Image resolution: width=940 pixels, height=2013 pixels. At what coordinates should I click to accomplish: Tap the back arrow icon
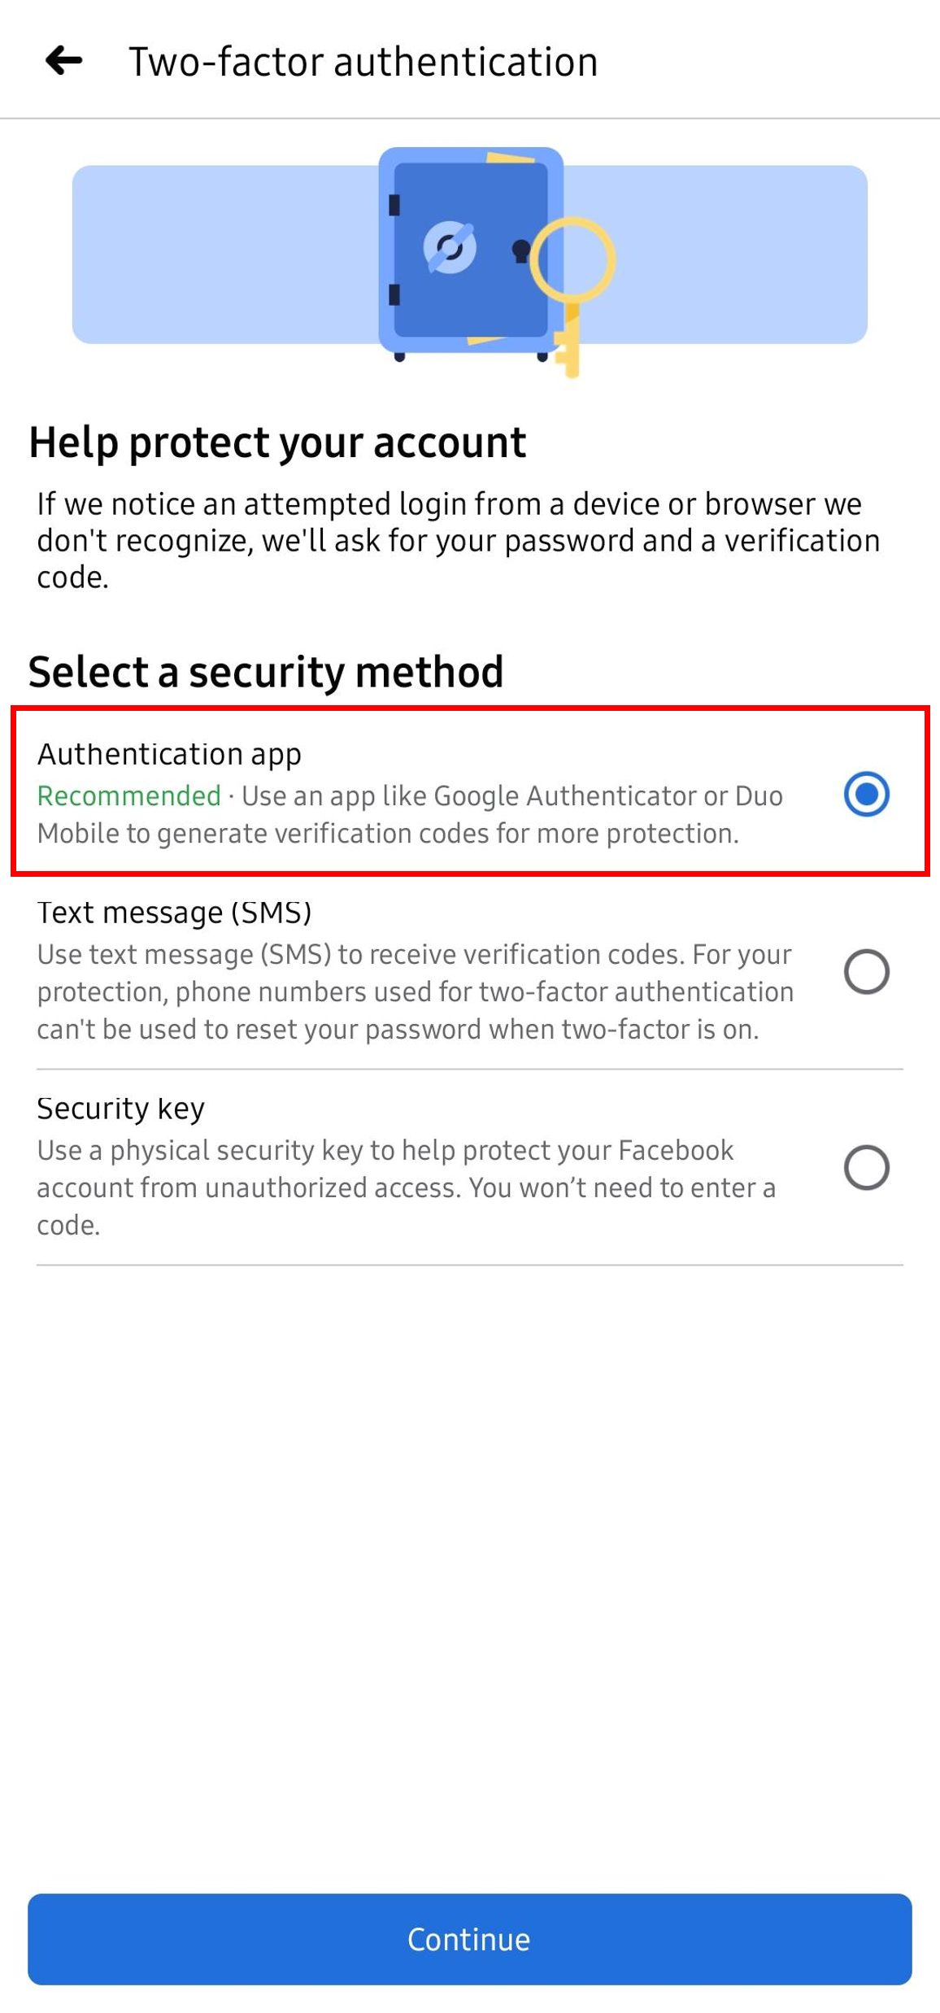(x=63, y=60)
